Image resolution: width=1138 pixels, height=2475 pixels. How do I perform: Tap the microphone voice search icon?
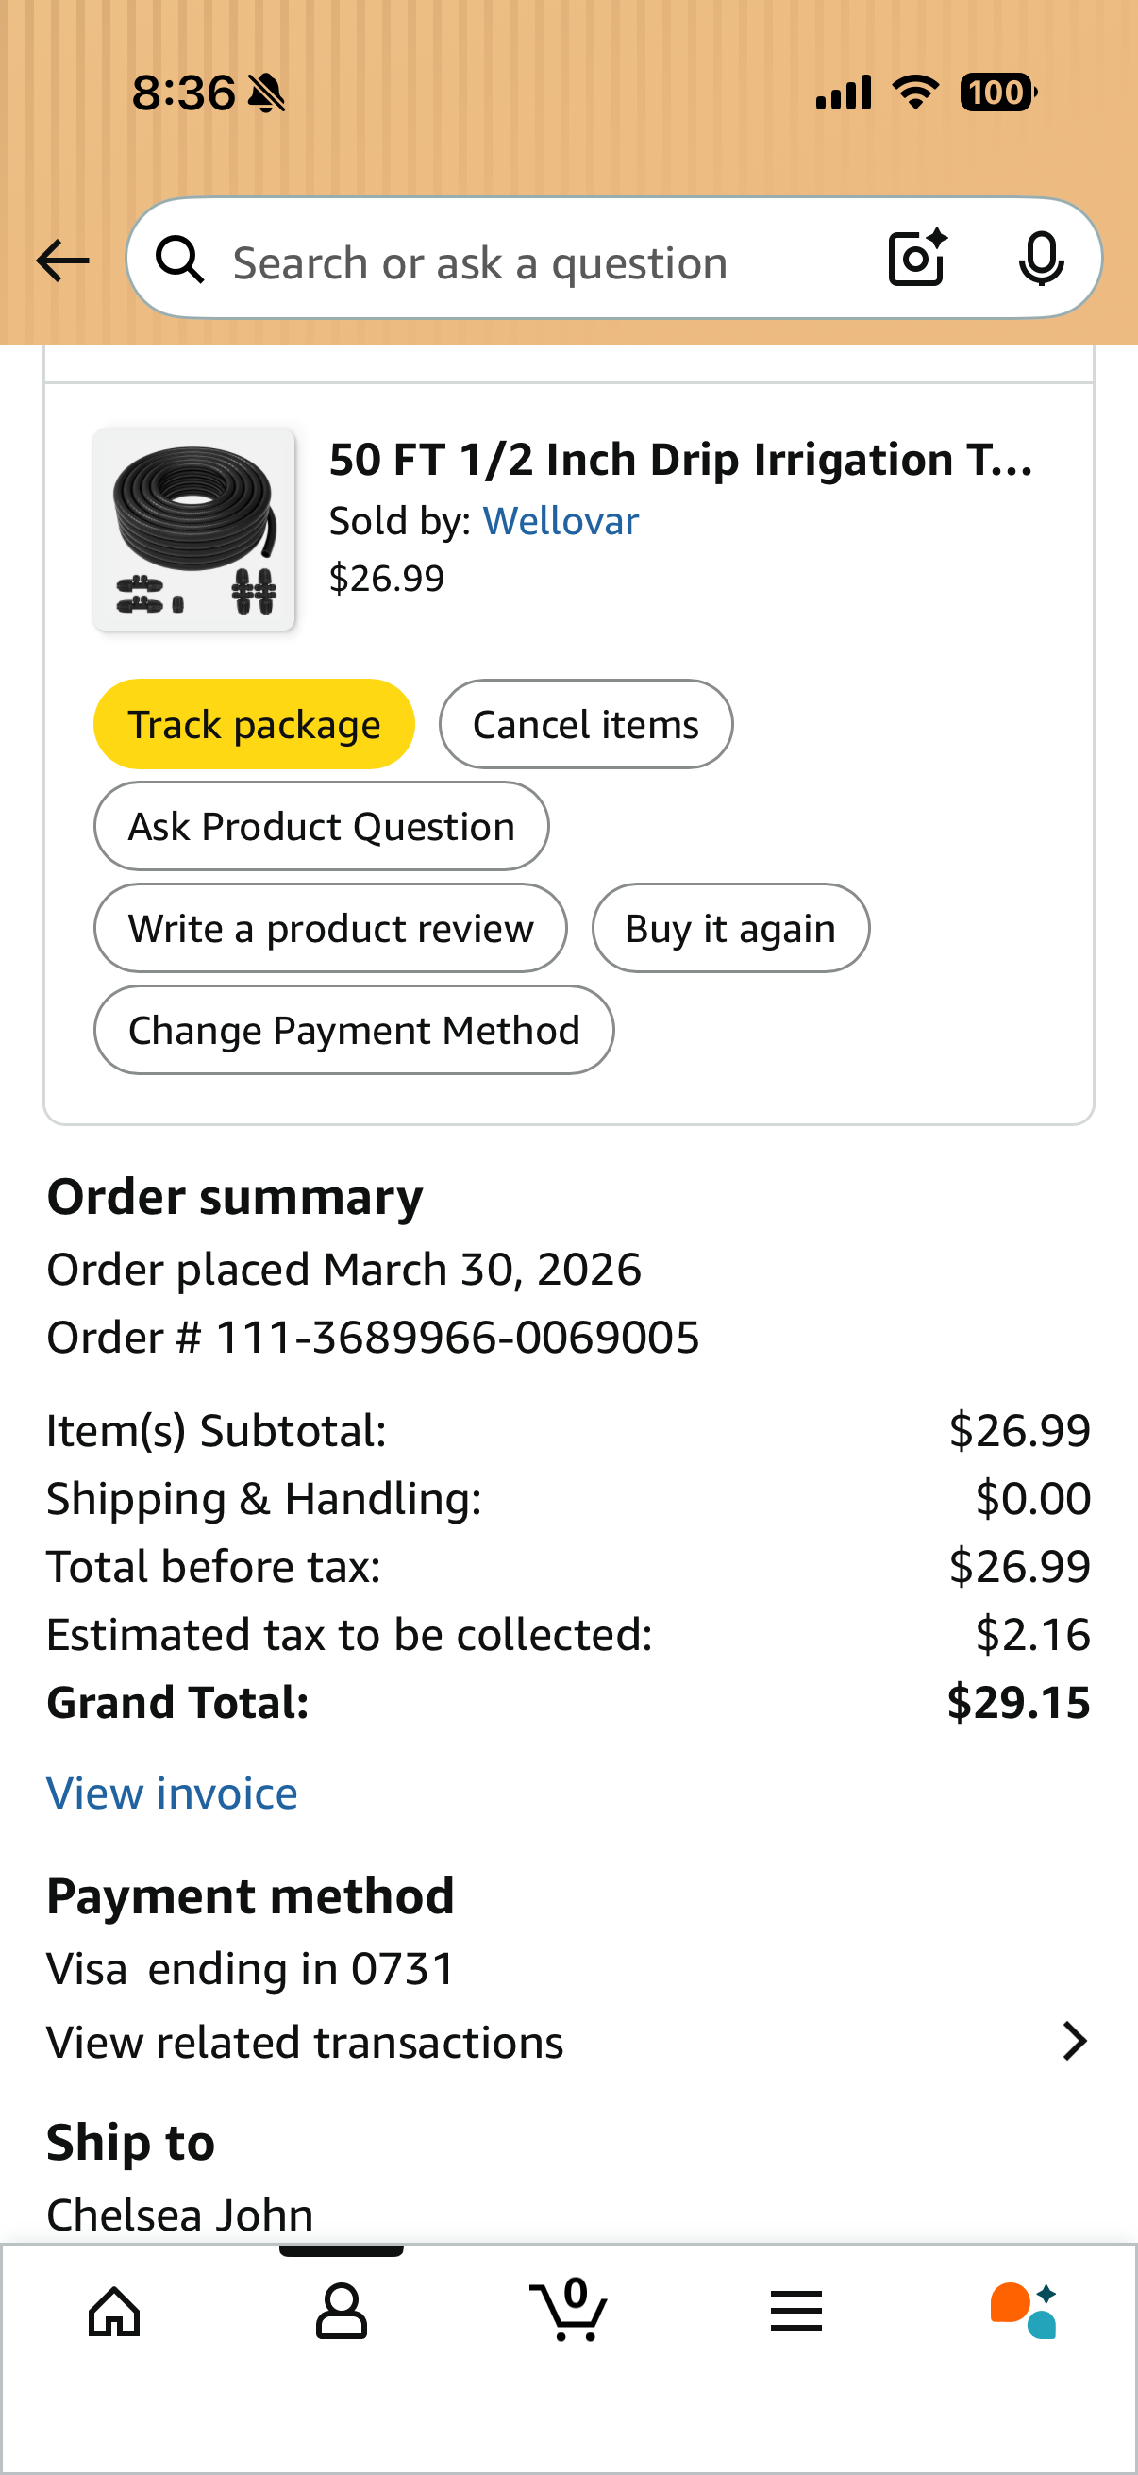1040,259
